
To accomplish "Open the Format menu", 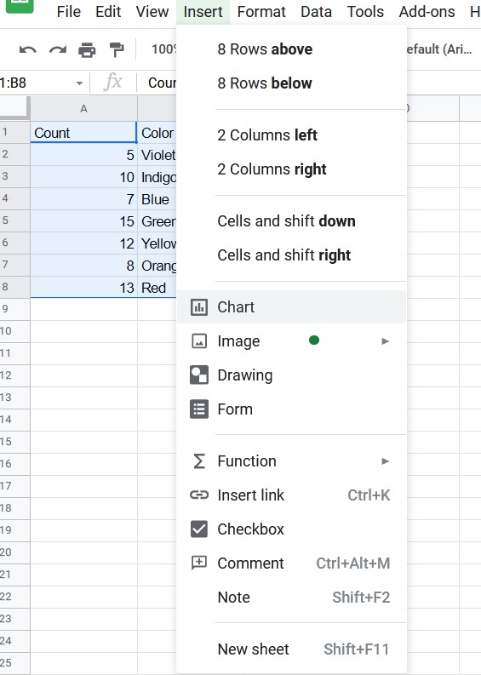I will click(x=261, y=12).
